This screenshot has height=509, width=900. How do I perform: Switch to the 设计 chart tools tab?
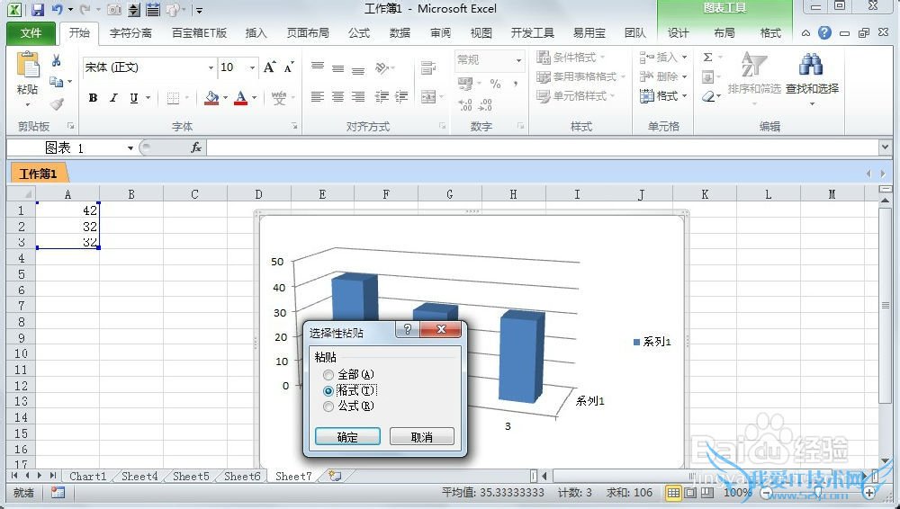click(x=679, y=33)
